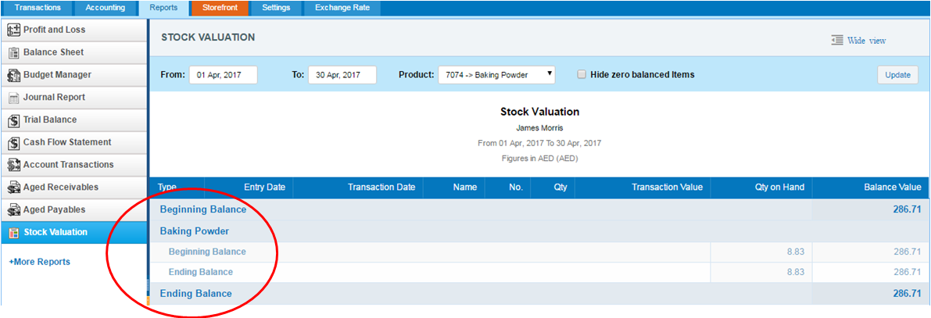
Task: Click the To date field
Action: click(x=342, y=75)
